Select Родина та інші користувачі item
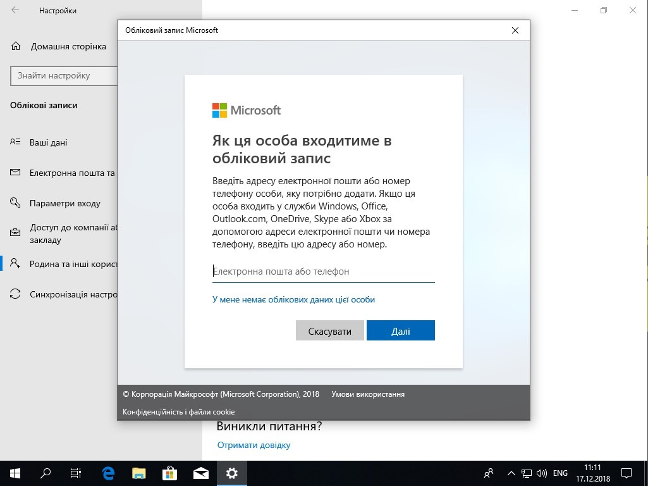Screen dimensions: 648x486 pos(73,264)
